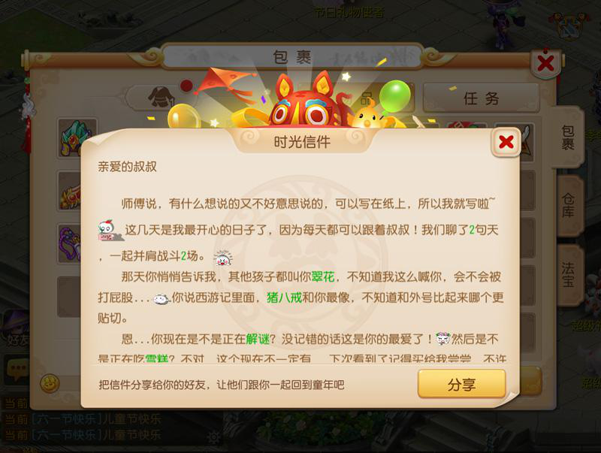Tap the gold coin icon
This screenshot has width=601, height=453.
pos(50,383)
